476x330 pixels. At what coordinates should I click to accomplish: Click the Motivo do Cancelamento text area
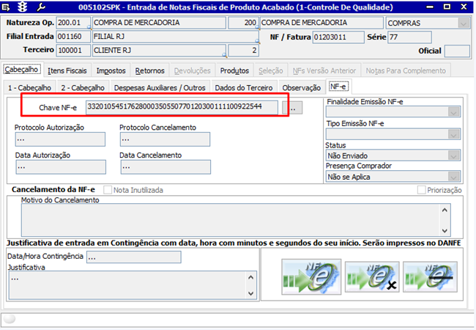point(231,220)
